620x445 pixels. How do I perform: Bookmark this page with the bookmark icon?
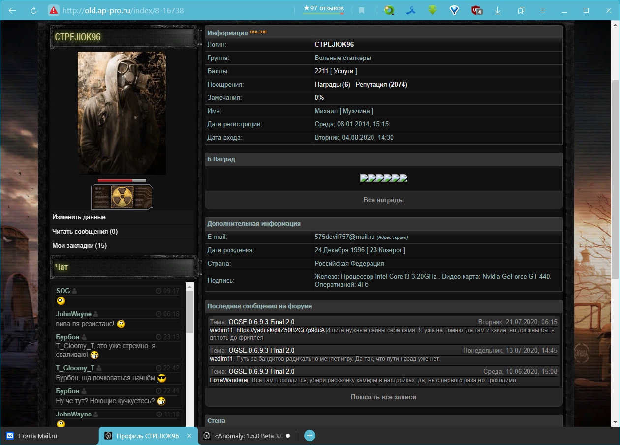coord(362,10)
